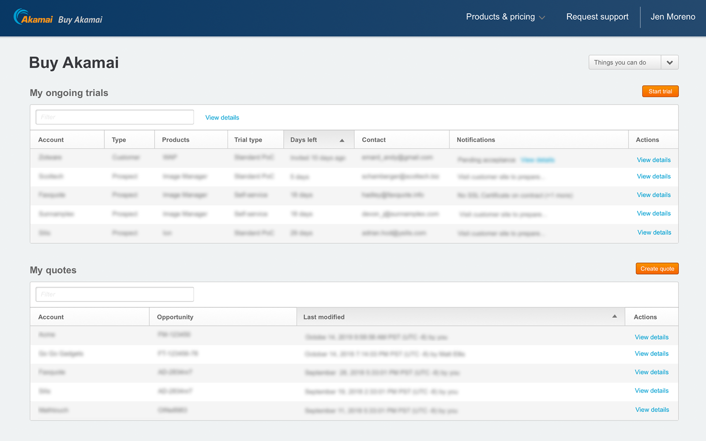Open blurred View details link in Notifications cell
The image size is (706, 441).
[537, 160]
